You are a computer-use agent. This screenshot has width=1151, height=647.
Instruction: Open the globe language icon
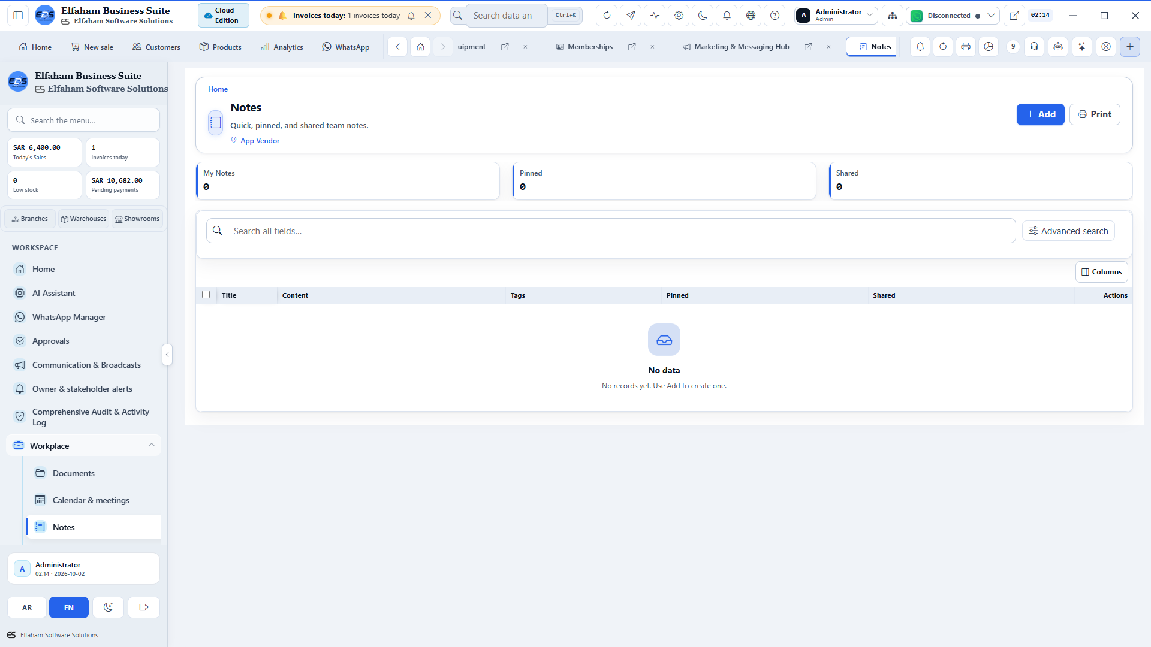click(x=751, y=16)
